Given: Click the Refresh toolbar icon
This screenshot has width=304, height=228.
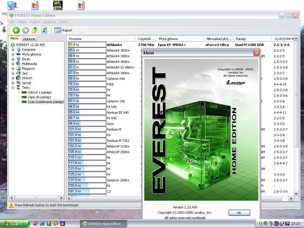Looking at the screenshot, I should (44, 30).
